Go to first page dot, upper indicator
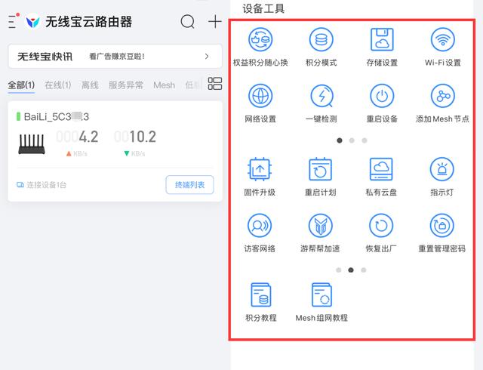 click(340, 140)
